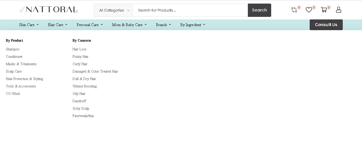Image resolution: width=362 pixels, height=150 pixels.
Task: Open the shopping cart icon
Action: (x=324, y=10)
